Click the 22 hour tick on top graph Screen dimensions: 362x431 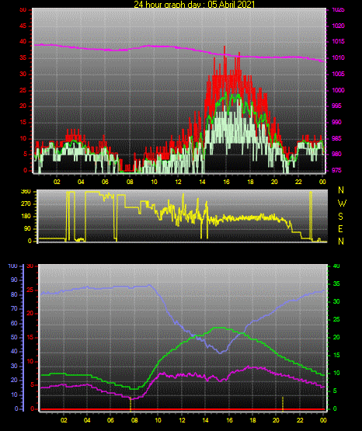(x=298, y=182)
